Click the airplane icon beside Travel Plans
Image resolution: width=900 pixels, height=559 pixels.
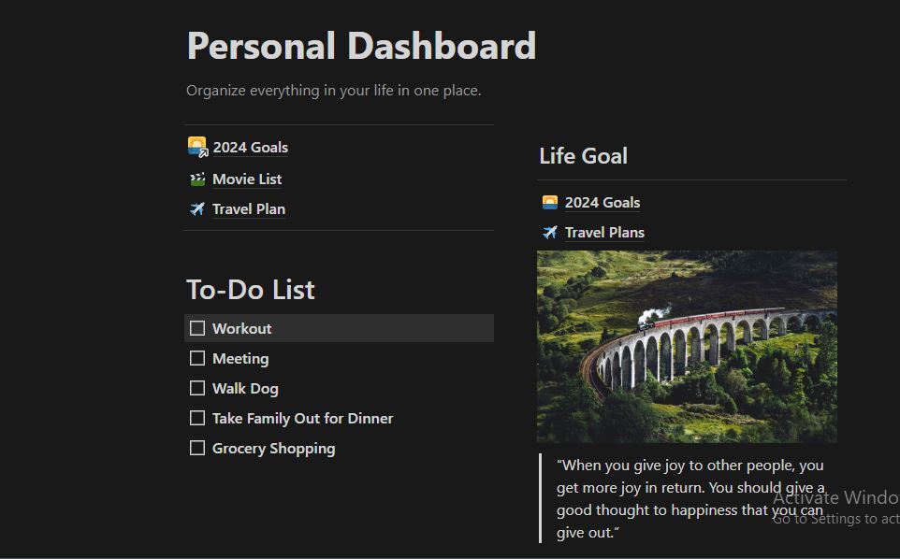[x=550, y=233]
